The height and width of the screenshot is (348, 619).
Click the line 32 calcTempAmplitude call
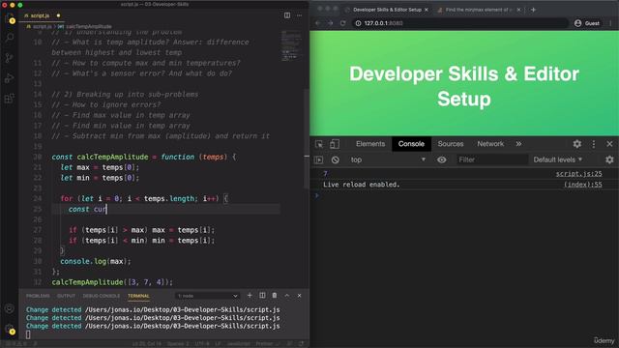pos(112,282)
